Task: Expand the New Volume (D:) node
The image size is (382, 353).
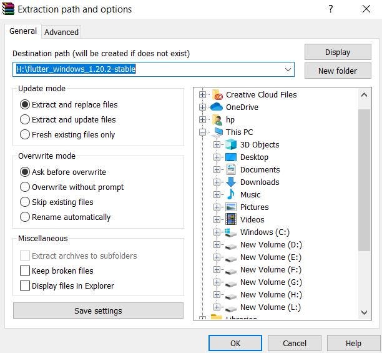Action: coord(217,244)
